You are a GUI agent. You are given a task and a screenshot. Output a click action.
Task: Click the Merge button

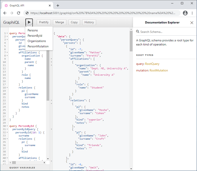[x=59, y=22]
